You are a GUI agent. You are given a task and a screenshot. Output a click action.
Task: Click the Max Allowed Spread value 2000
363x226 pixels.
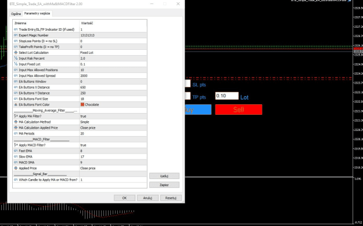(x=113, y=75)
